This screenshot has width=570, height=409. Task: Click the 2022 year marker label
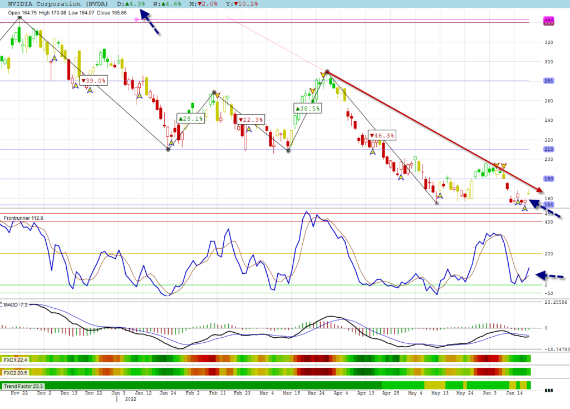click(x=130, y=399)
